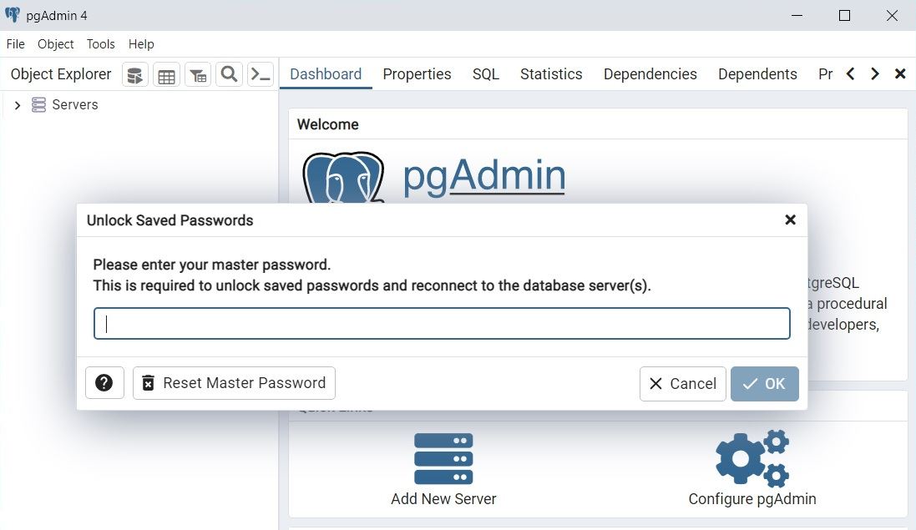Maximize the pgAdmin 4 window
The width and height of the screenshot is (916, 530).
(x=844, y=15)
